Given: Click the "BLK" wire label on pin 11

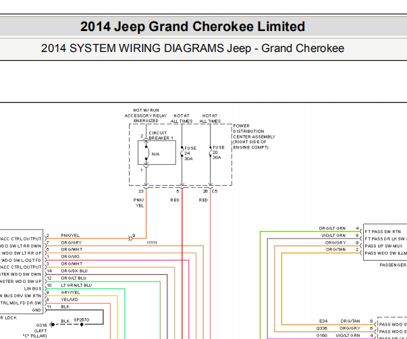Looking at the screenshot, I should point(65,307).
